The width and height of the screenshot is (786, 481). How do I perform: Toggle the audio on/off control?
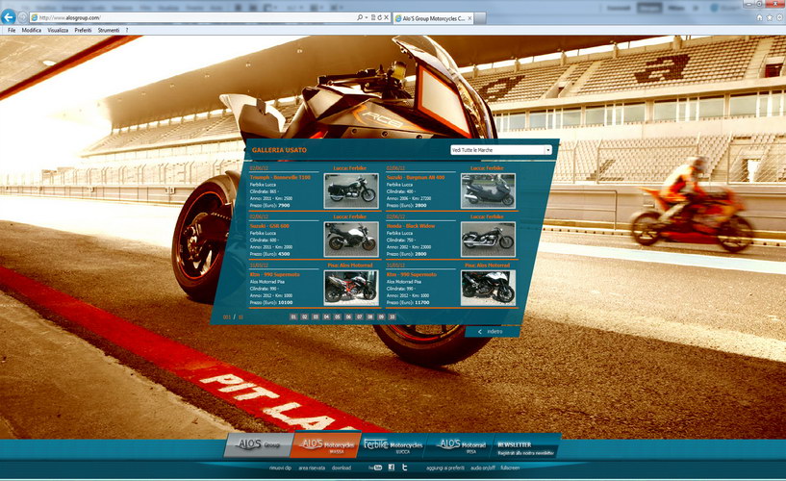(x=483, y=468)
